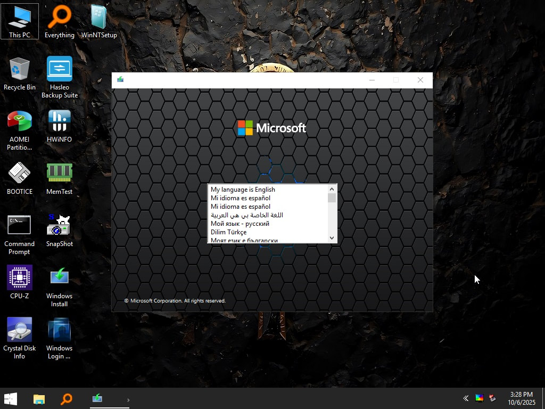Launch SnapShot backup tool
This screenshot has width=545, height=409.
(x=59, y=225)
